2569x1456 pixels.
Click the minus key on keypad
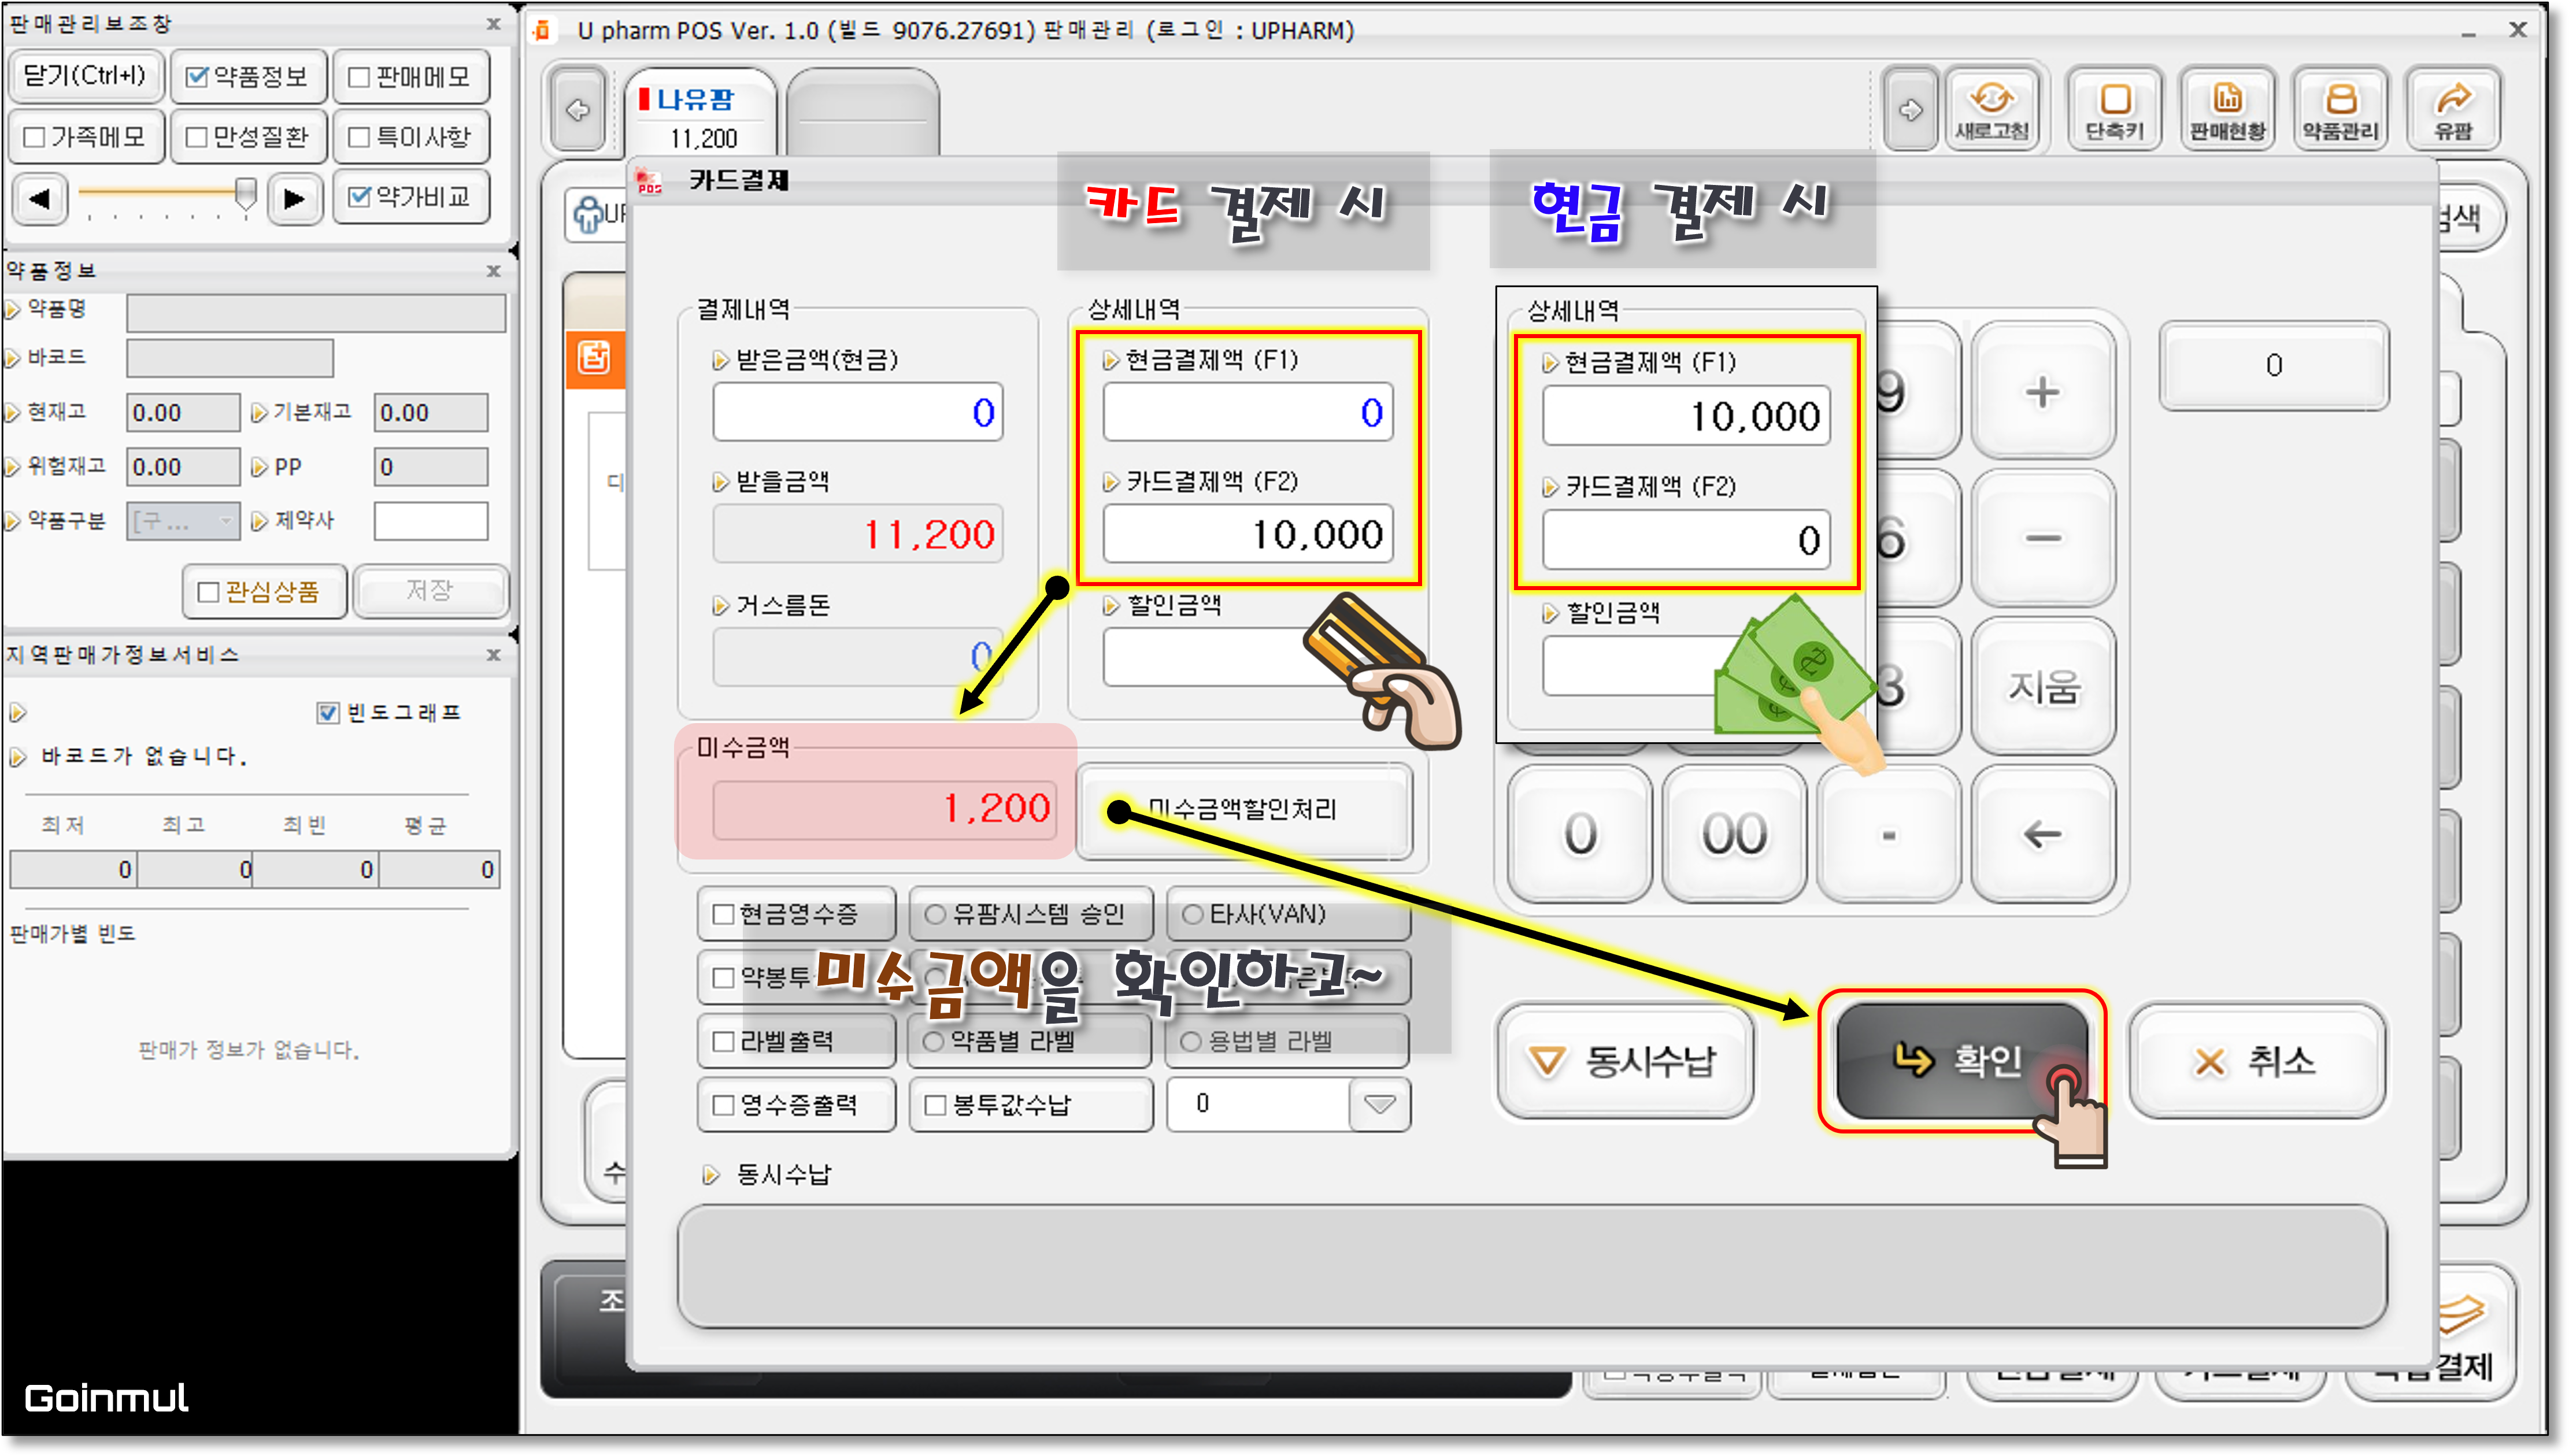point(2042,538)
